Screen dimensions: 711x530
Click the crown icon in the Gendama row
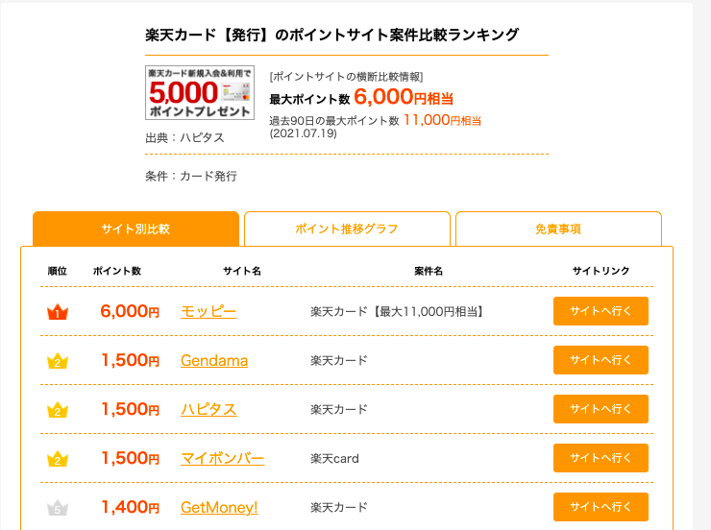click(x=58, y=361)
